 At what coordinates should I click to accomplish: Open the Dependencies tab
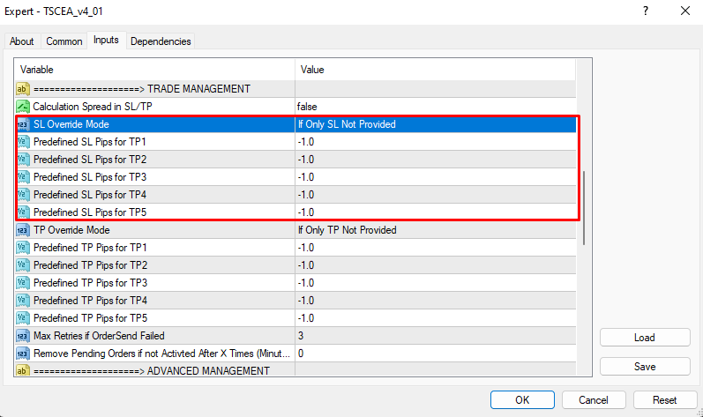(x=161, y=41)
